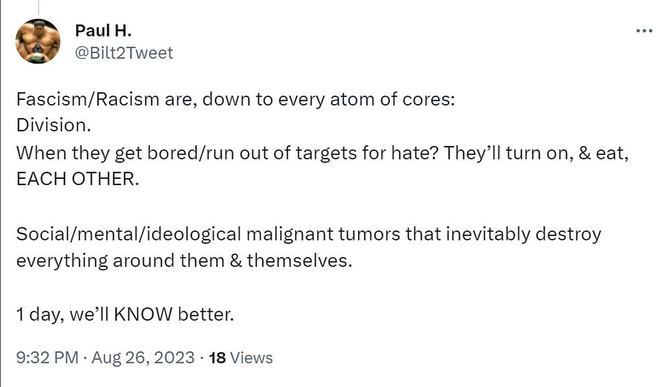657x387 pixels.
Task: Open the Paul H. display name link
Action: click(100, 30)
